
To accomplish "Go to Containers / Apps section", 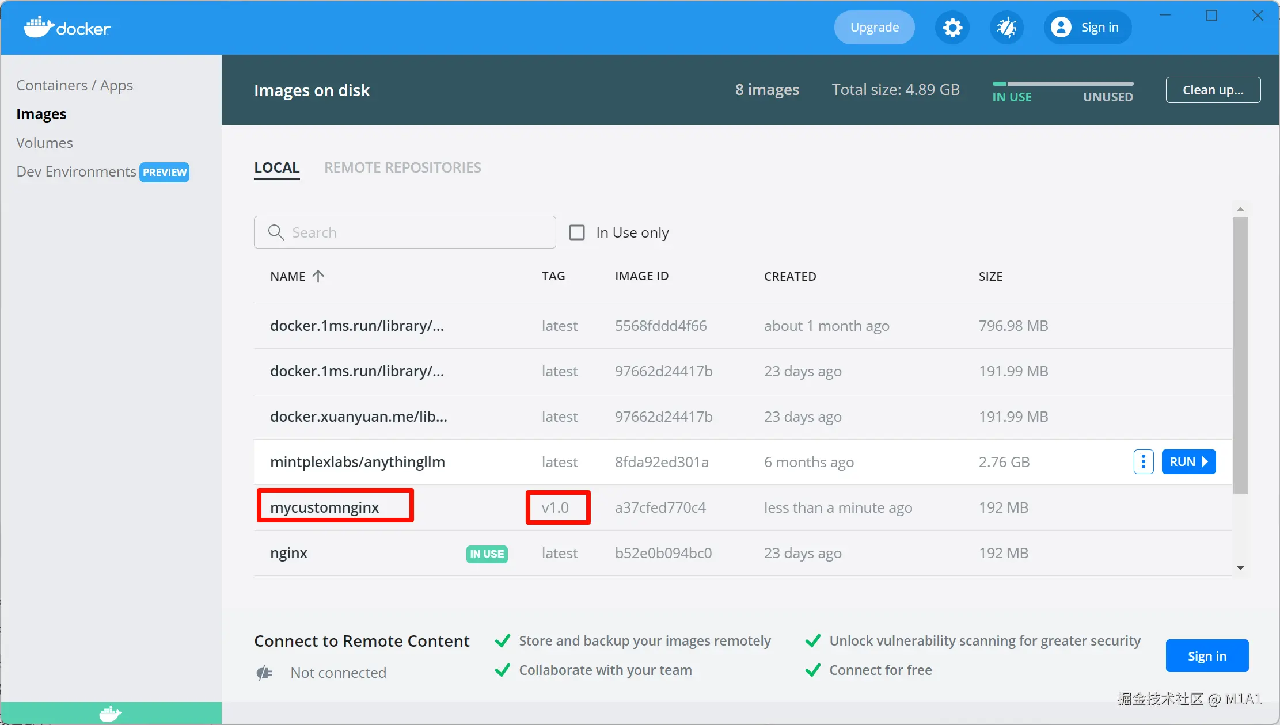I will (74, 85).
